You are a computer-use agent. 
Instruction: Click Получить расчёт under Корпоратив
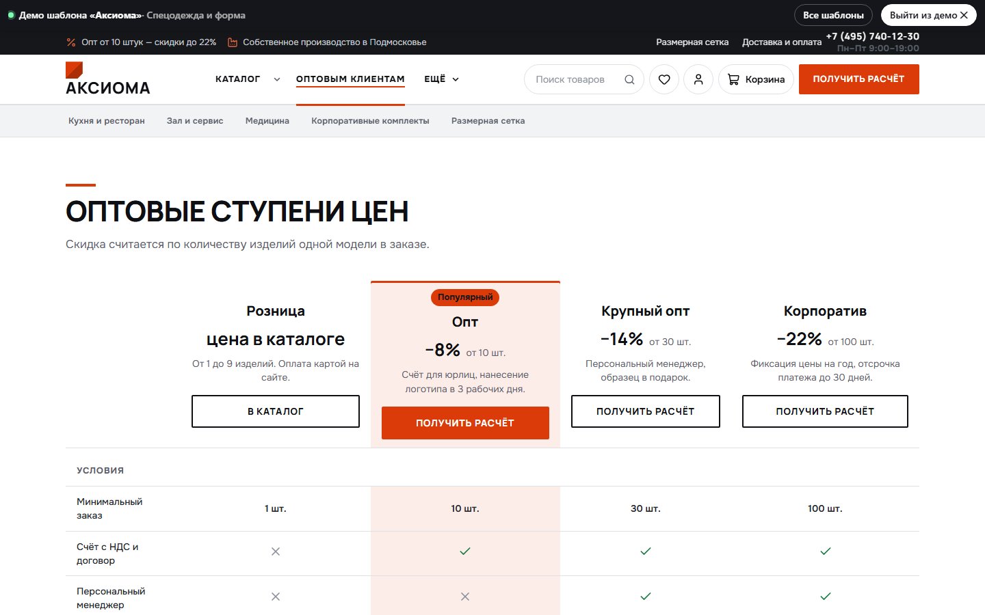(825, 411)
